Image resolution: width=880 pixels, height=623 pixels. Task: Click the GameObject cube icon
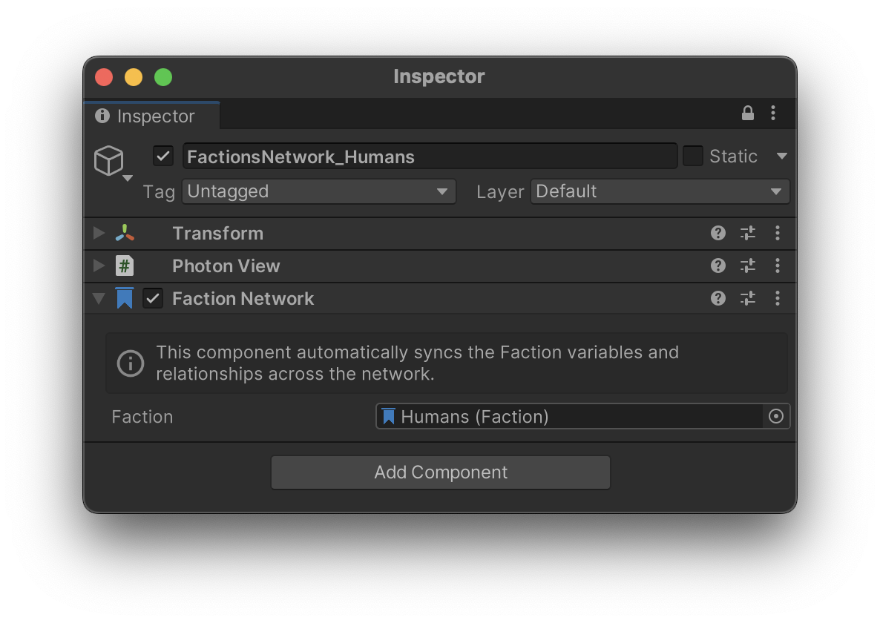tap(108, 160)
